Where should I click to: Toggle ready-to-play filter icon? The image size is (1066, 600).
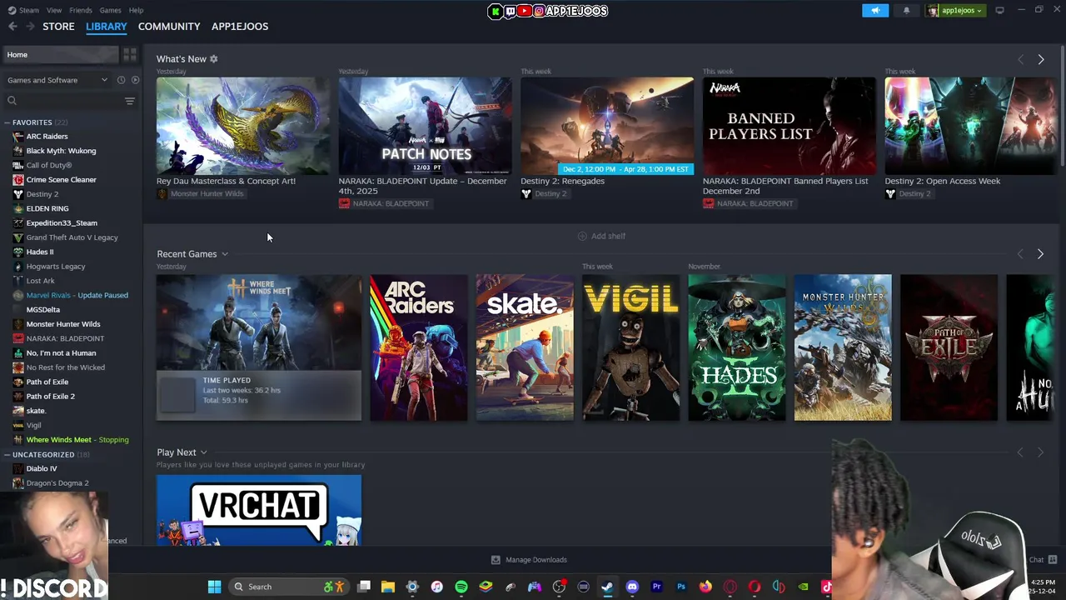(135, 80)
